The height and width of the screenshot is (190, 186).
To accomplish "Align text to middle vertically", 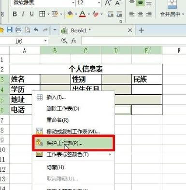I will click(141, 2).
